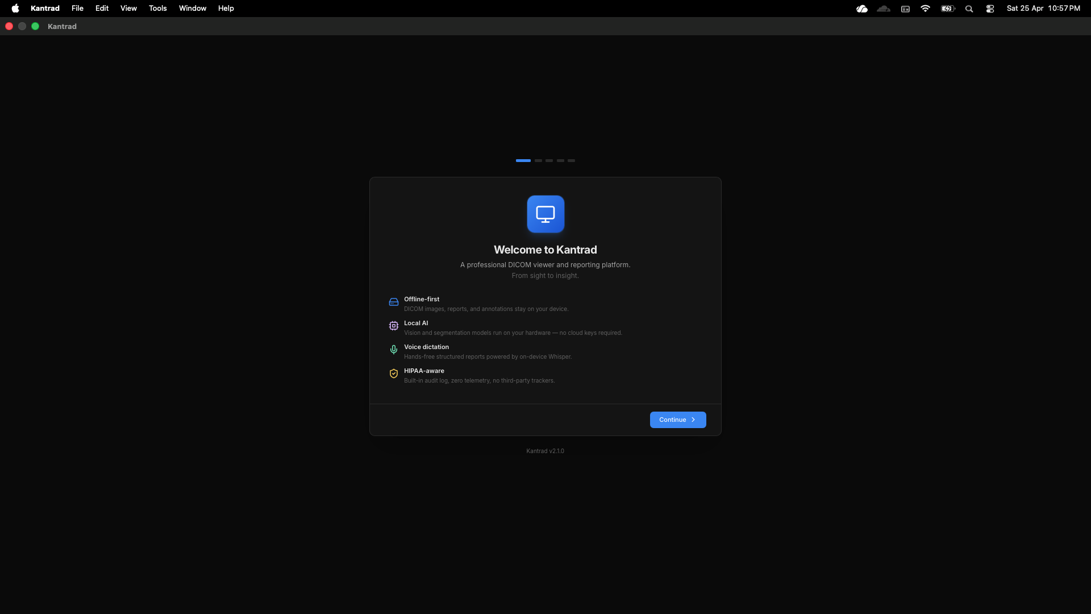Screen dimensions: 1091x614
Task: Open the Edit menu
Action: click(x=102, y=9)
